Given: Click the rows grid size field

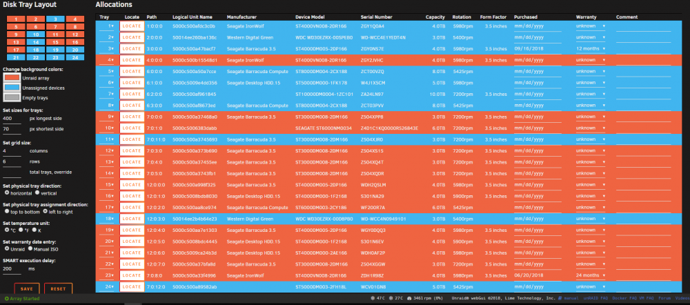Looking at the screenshot, I should point(12,161).
